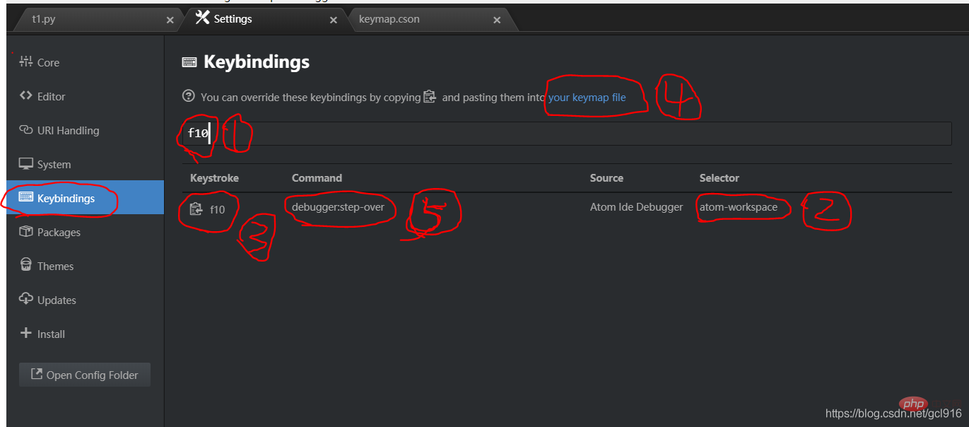The width and height of the screenshot is (969, 427).
Task: Open the your keymap file link
Action: (587, 98)
